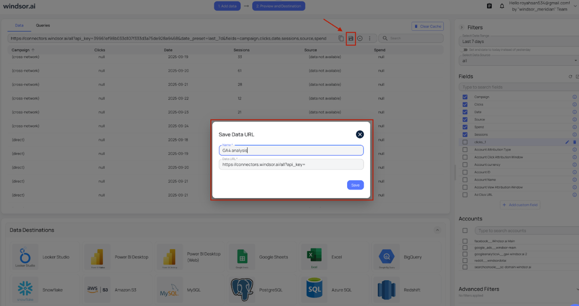Click the Name input field showing GA4 analysis
Screen dimensions: 579x306
coord(291,150)
